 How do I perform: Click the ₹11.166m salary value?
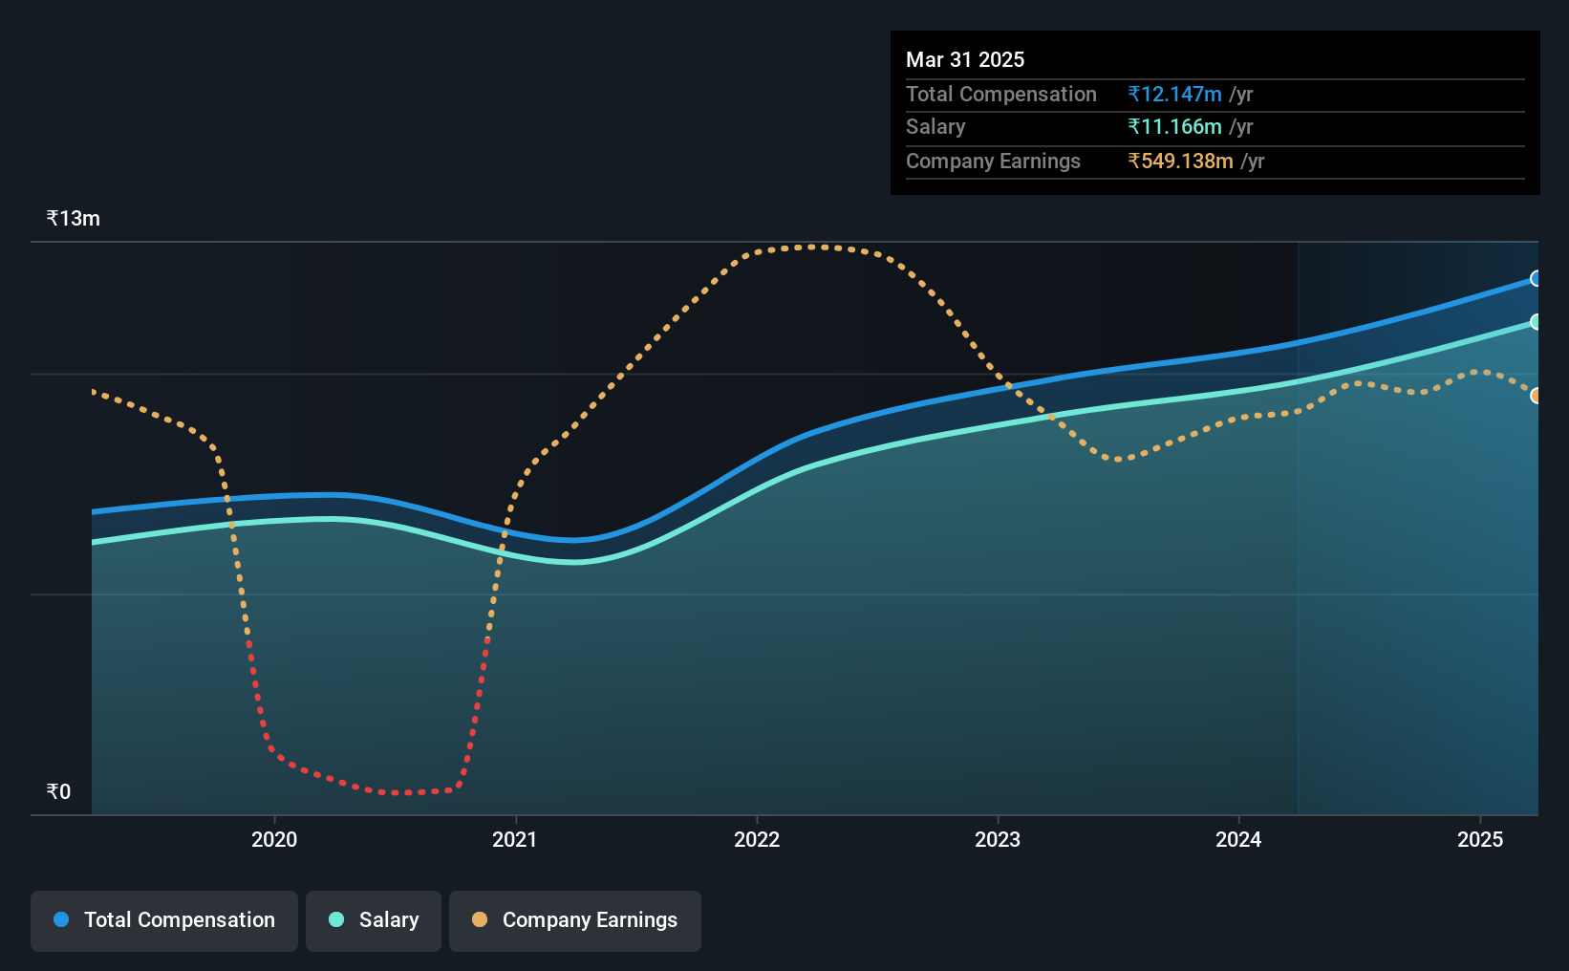tap(1174, 126)
